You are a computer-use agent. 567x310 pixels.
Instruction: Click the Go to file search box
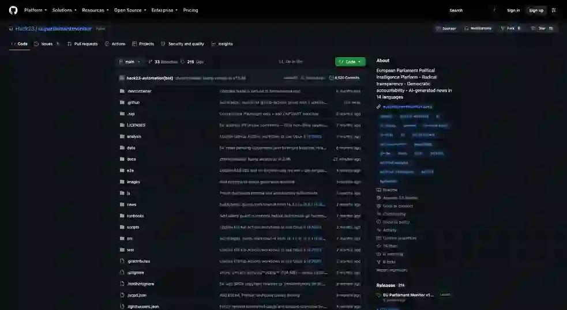[304, 62]
